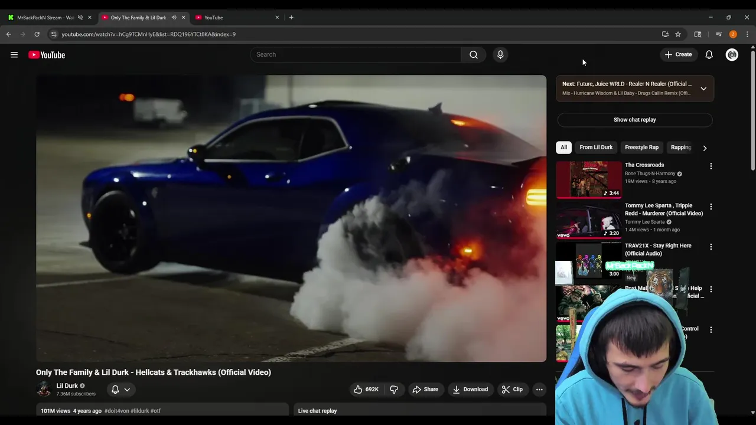Open options menu for Murderer video

711,207
